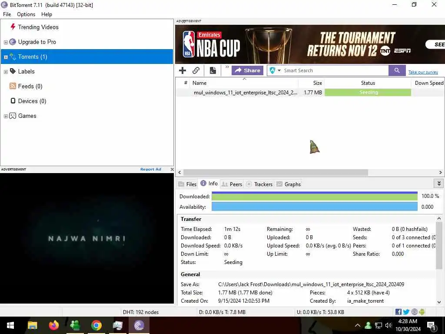Click the horizontal scrollbar right arrow

tap(440, 172)
